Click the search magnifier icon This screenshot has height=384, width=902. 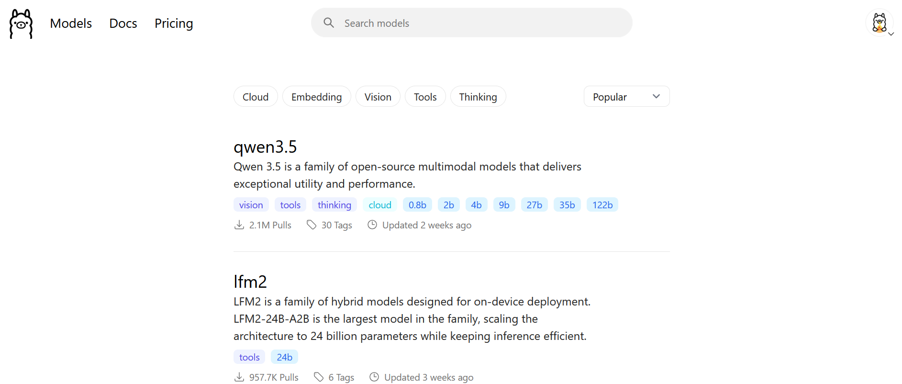pyautogui.click(x=328, y=23)
